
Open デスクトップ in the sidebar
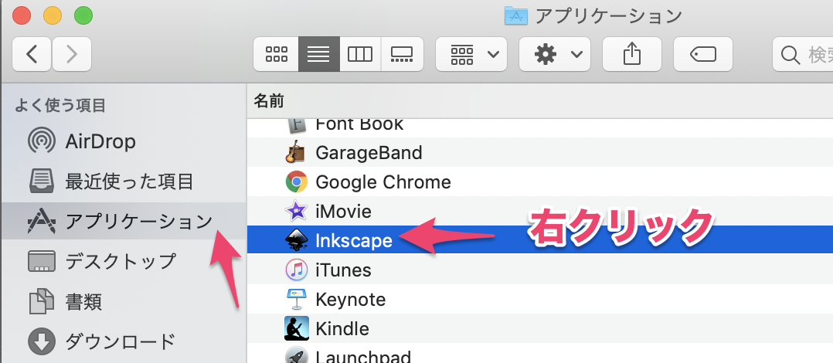(x=124, y=261)
